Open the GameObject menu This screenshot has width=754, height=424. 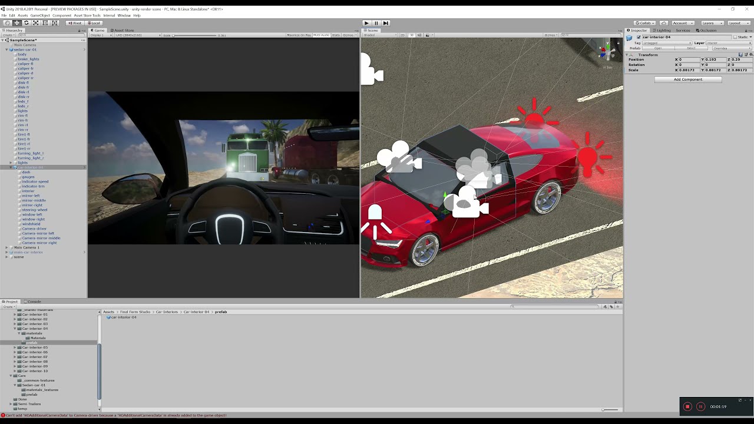tap(40, 15)
